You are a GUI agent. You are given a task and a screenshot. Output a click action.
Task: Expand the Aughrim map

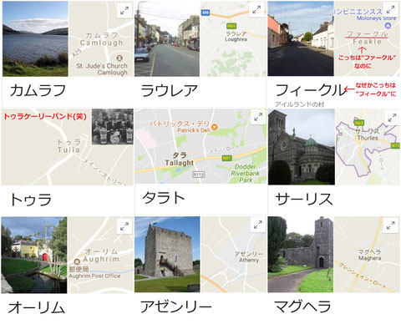pos(124,226)
